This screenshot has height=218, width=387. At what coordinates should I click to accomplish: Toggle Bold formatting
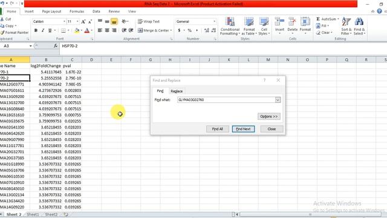tap(36, 30)
